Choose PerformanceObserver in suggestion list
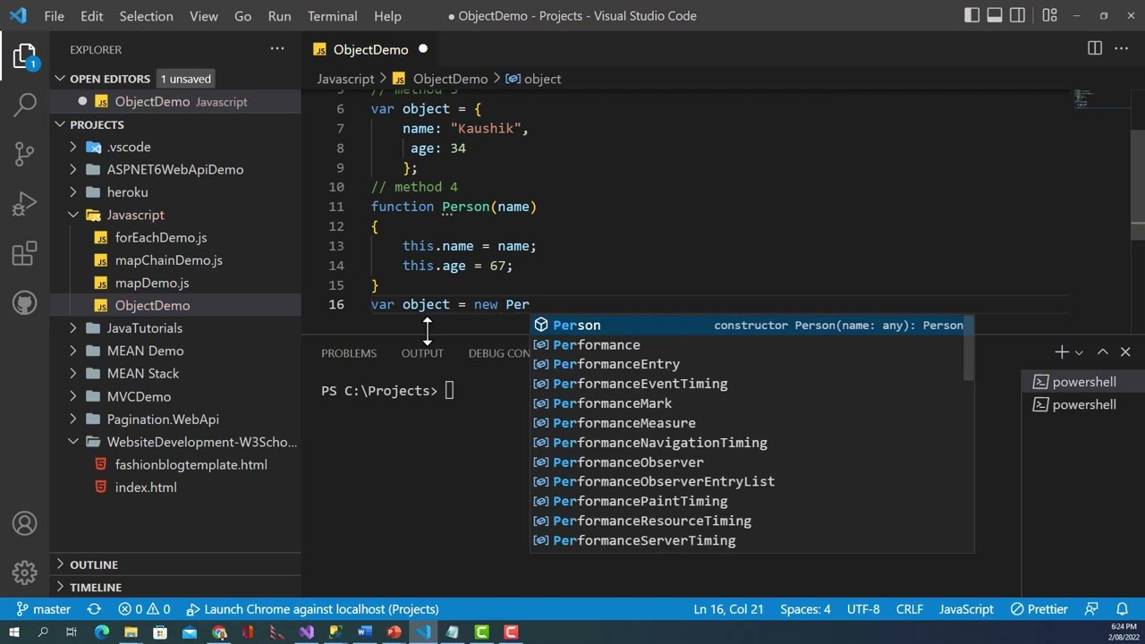 pyautogui.click(x=748, y=462)
